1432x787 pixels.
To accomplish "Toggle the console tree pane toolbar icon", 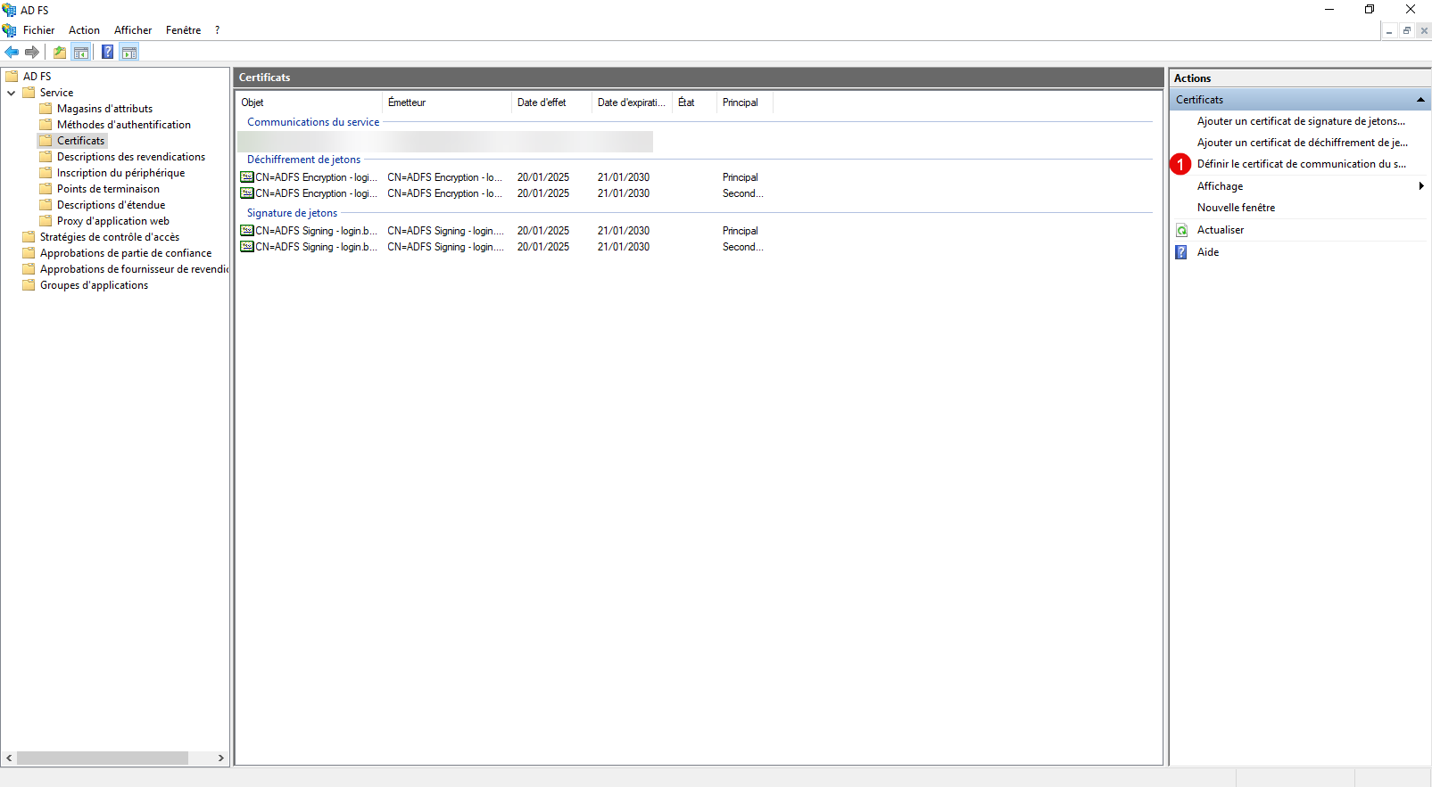I will 81,53.
